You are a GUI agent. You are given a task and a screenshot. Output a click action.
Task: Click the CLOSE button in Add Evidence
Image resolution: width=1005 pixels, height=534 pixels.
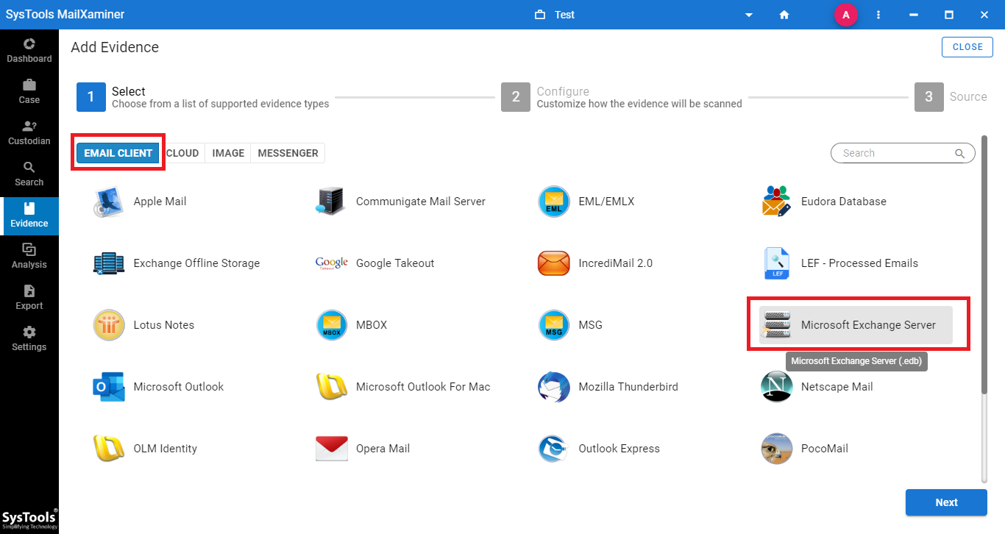pyautogui.click(x=967, y=47)
